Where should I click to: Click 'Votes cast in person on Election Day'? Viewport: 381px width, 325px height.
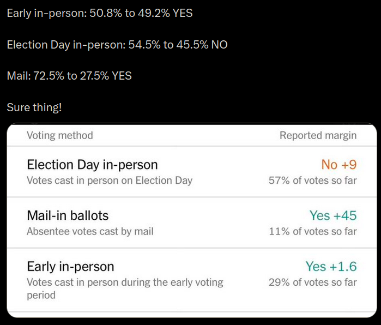click(x=110, y=180)
